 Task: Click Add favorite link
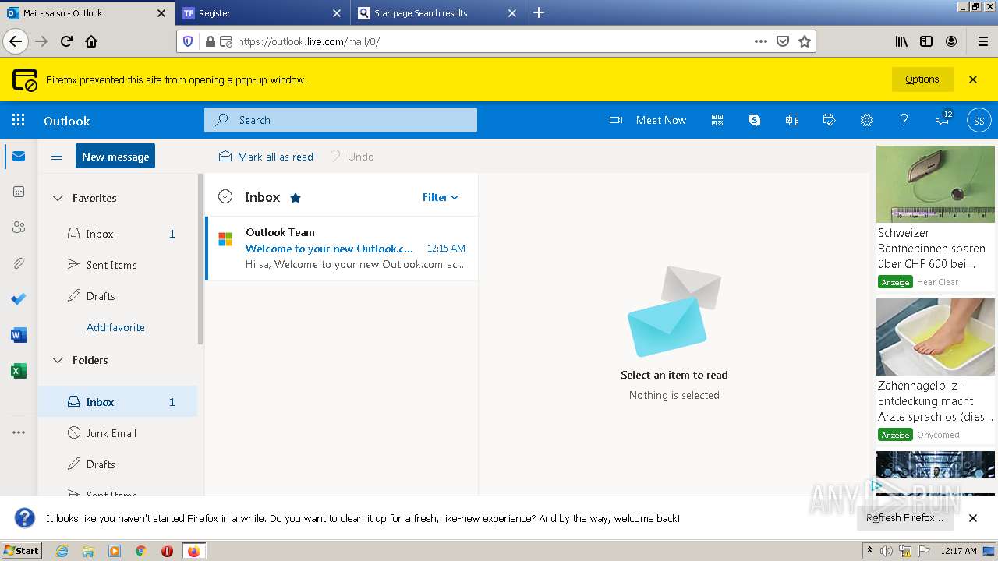click(x=115, y=327)
